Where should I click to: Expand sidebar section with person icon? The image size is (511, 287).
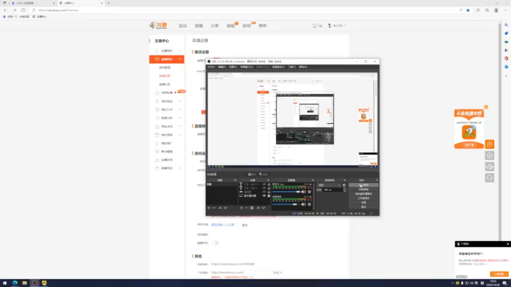tap(180, 101)
